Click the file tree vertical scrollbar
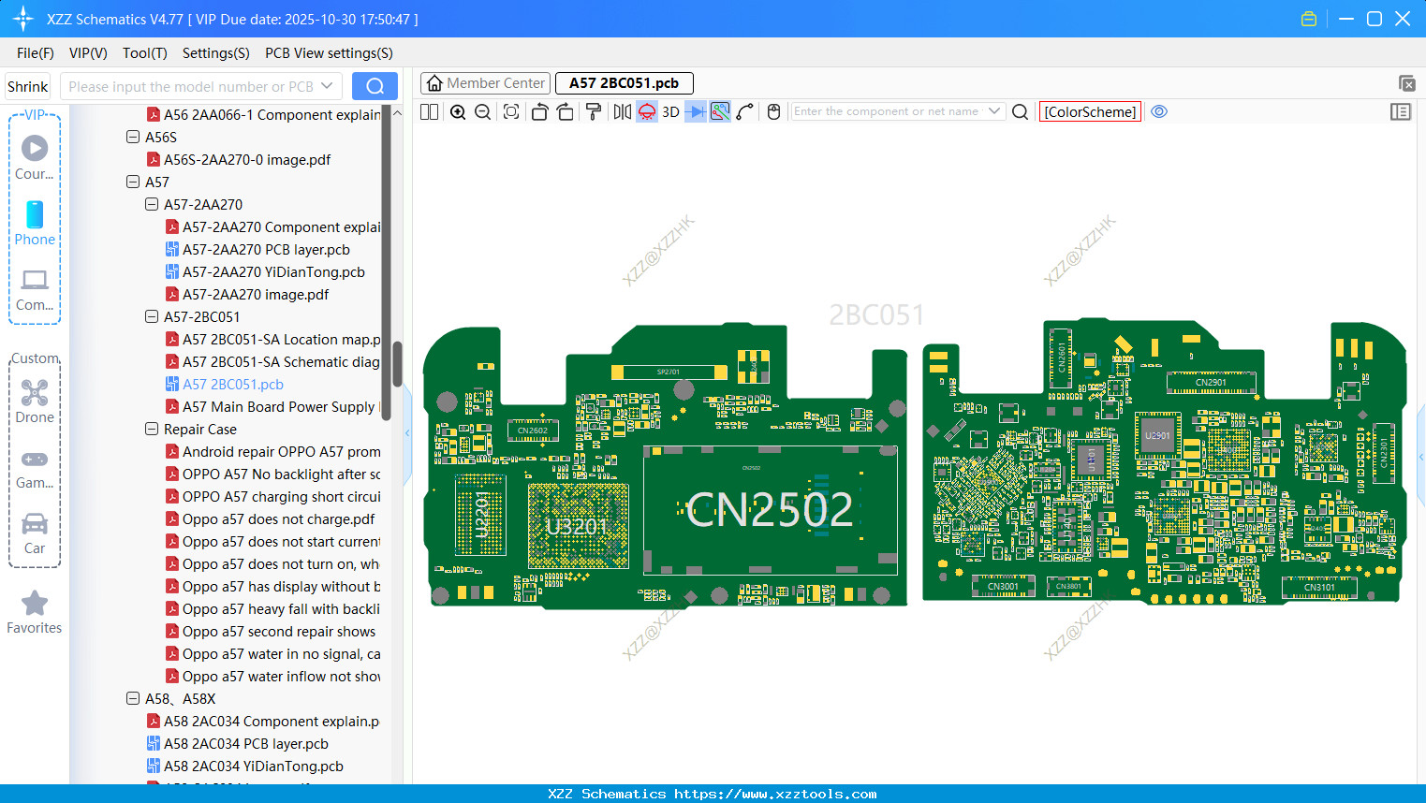This screenshot has width=1426, height=803. click(397, 364)
